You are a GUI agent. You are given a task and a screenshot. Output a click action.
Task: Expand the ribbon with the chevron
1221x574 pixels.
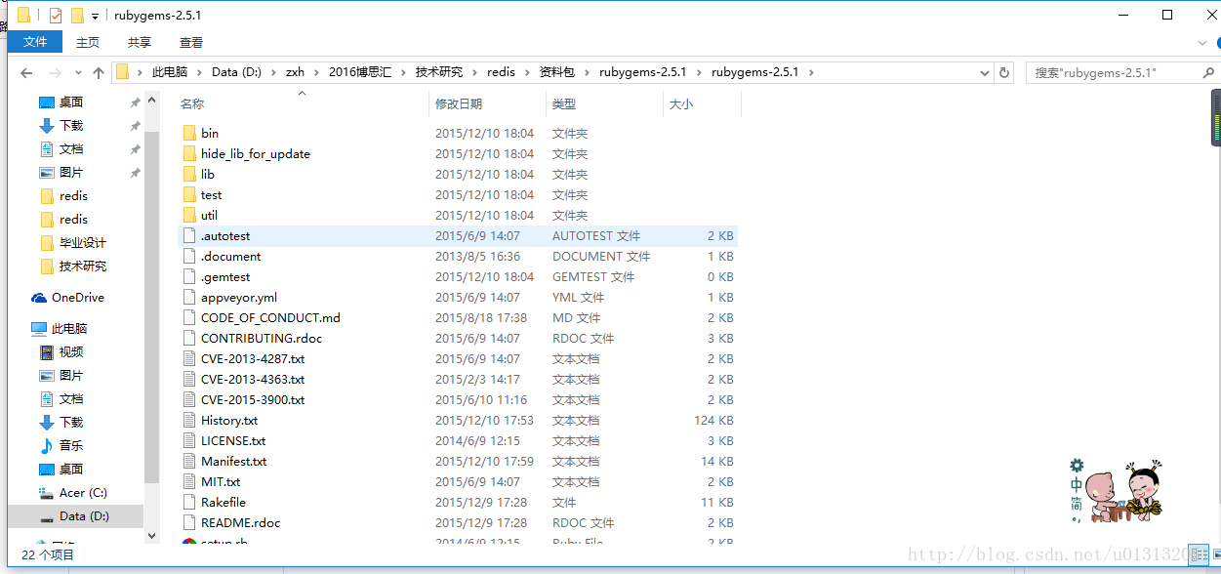click(1201, 42)
